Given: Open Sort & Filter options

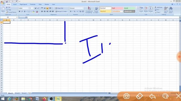Looking at the screenshot, I should click(x=166, y=10).
